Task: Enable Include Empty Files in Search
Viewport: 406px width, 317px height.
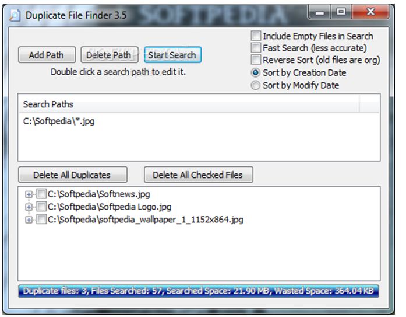Action: (x=256, y=36)
